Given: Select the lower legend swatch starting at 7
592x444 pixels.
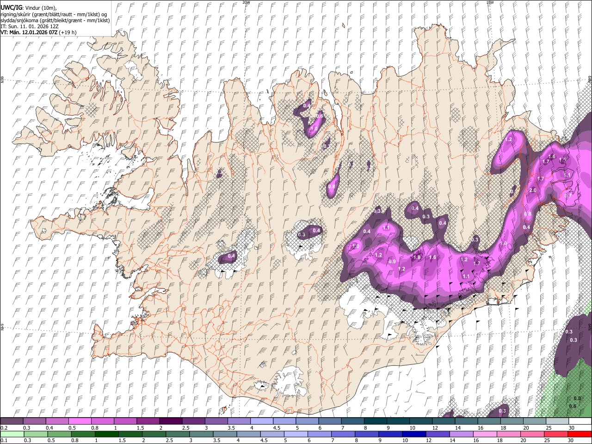Looking at the screenshot, I should point(343,434).
